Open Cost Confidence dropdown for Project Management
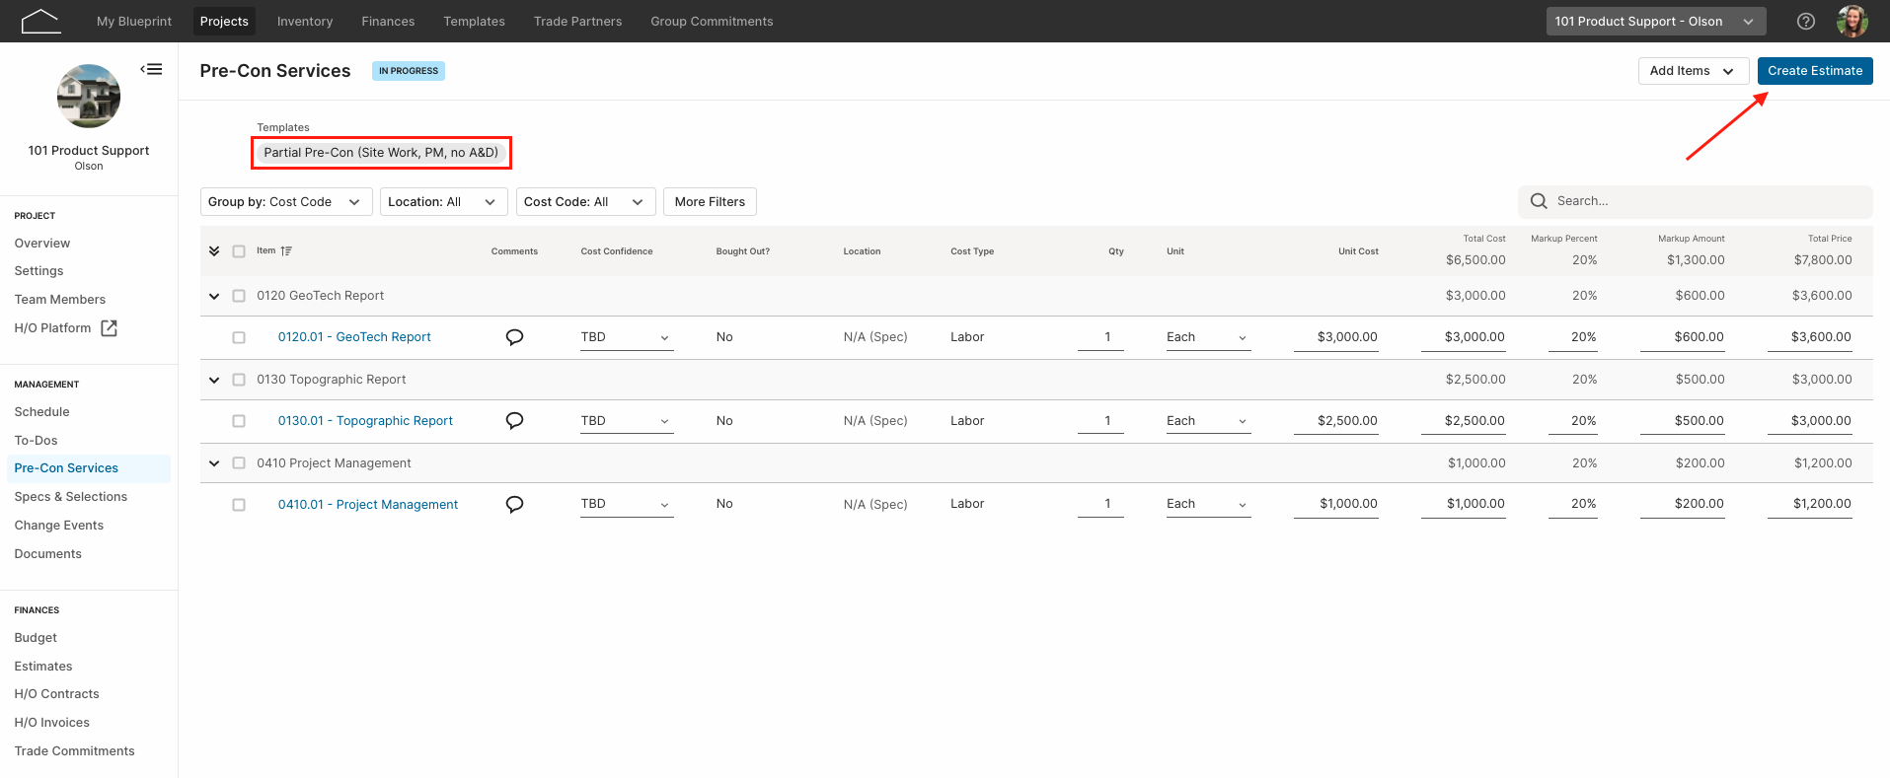 click(x=627, y=504)
